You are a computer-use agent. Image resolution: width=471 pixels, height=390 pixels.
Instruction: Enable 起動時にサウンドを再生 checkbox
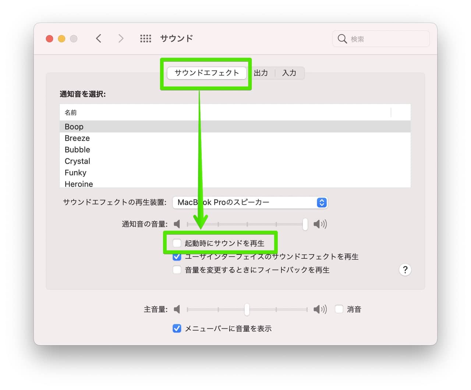tap(177, 243)
